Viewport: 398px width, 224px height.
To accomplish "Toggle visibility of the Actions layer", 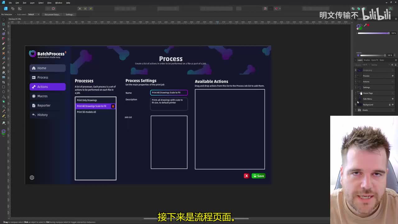I will [x=393, y=82].
